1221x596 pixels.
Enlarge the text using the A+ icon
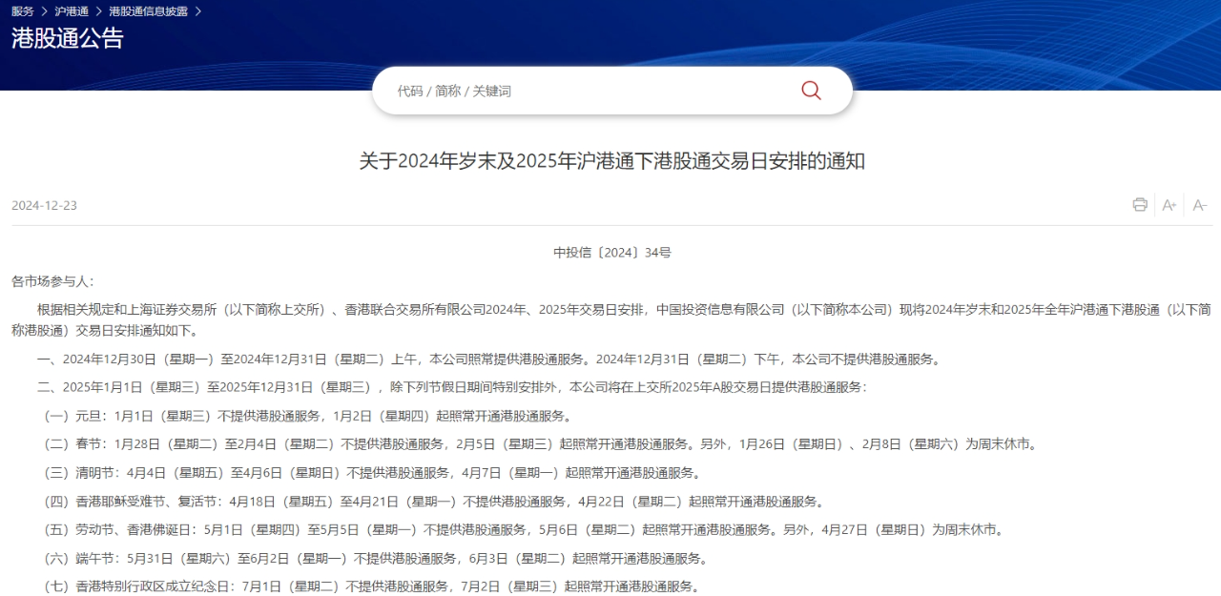tap(1169, 204)
